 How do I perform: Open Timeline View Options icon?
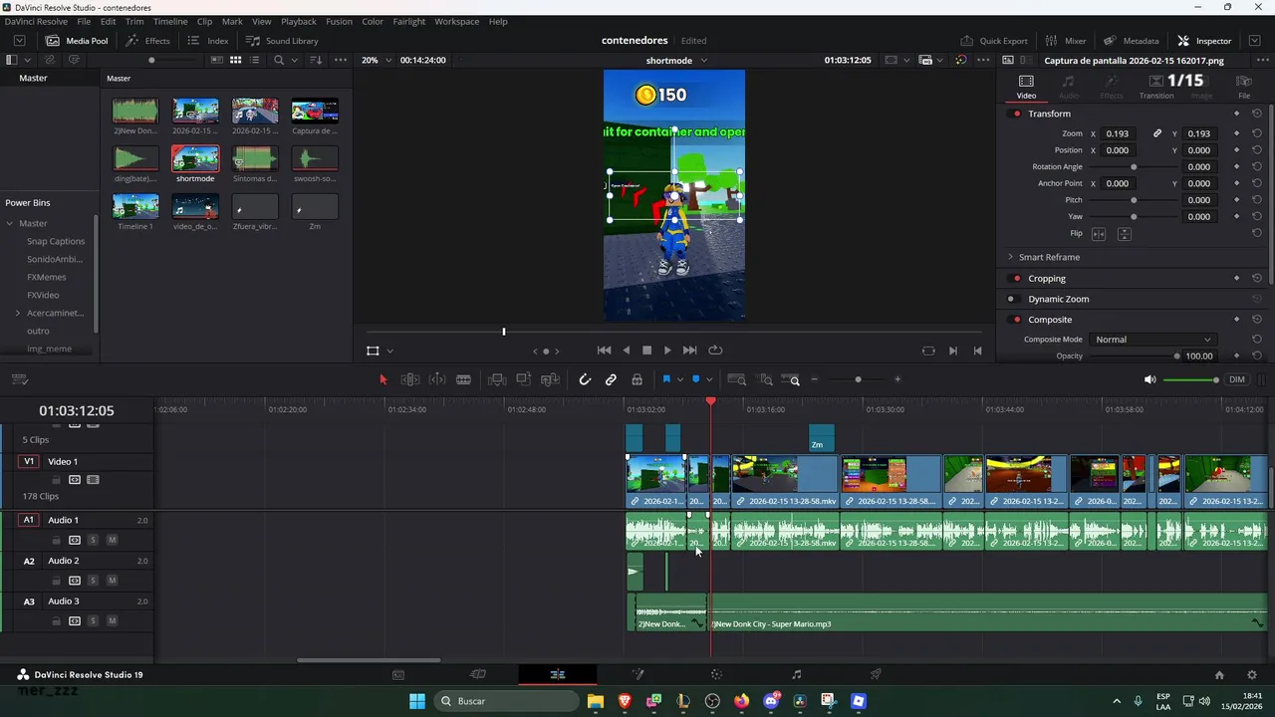(20, 379)
